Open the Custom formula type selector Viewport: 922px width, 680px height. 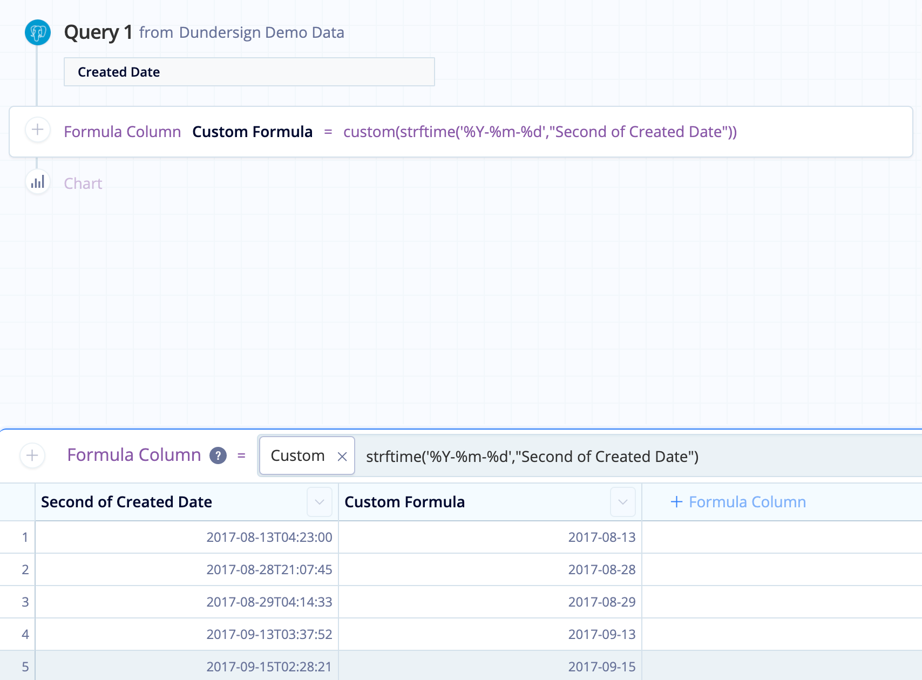click(x=297, y=455)
